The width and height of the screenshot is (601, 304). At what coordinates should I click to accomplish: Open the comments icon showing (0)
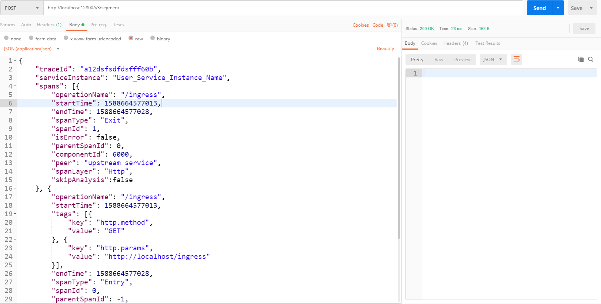[x=392, y=25]
